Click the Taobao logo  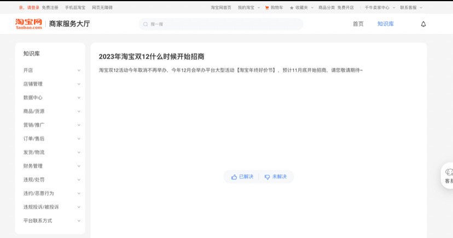(x=28, y=24)
